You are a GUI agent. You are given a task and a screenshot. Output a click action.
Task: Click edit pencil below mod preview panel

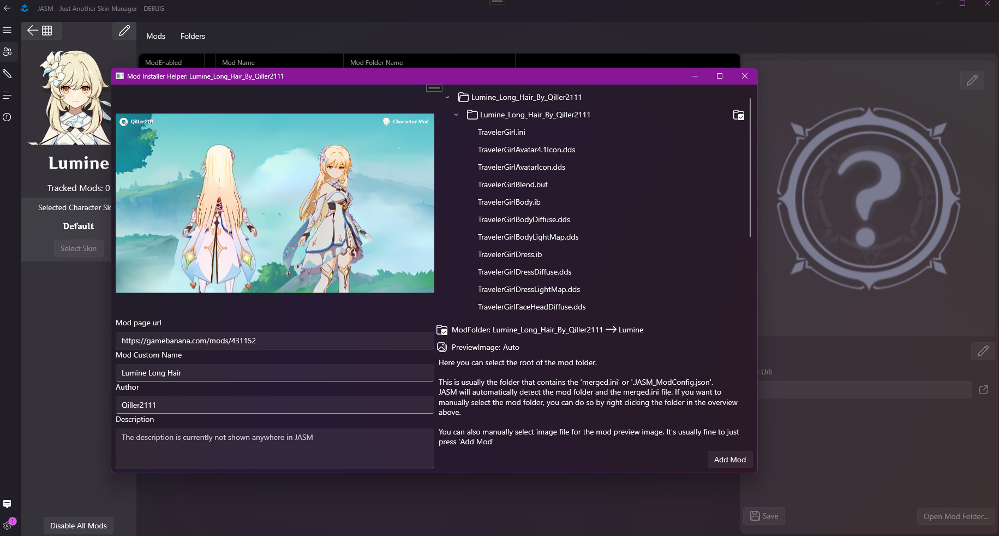tap(983, 351)
